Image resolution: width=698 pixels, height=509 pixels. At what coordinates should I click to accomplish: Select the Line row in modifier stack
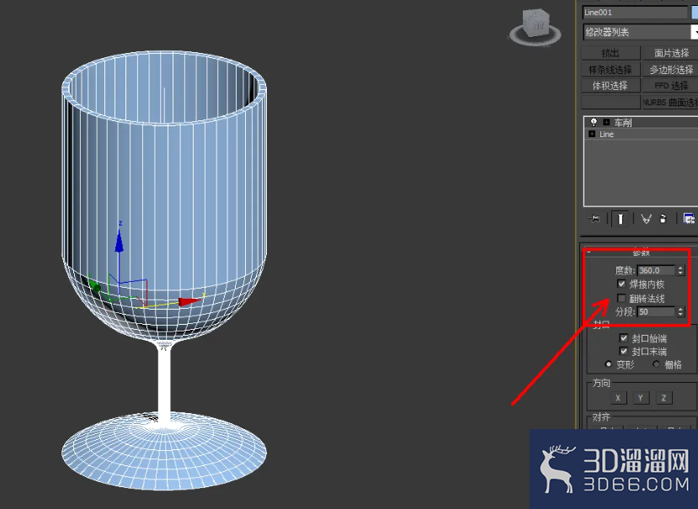point(641,134)
